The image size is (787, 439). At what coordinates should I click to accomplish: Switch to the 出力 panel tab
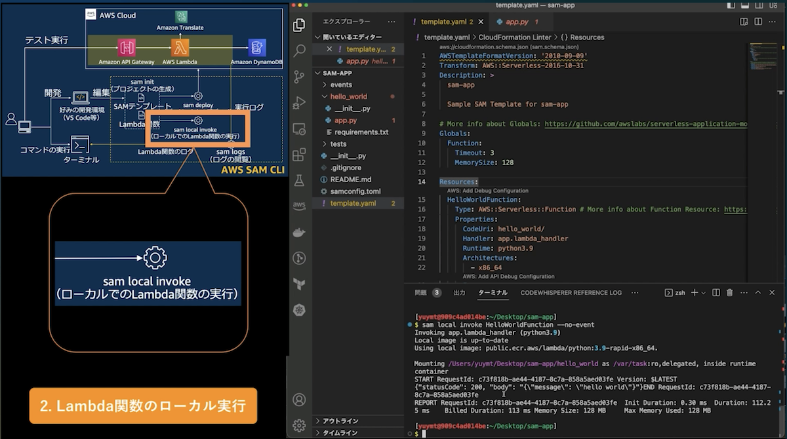click(459, 293)
